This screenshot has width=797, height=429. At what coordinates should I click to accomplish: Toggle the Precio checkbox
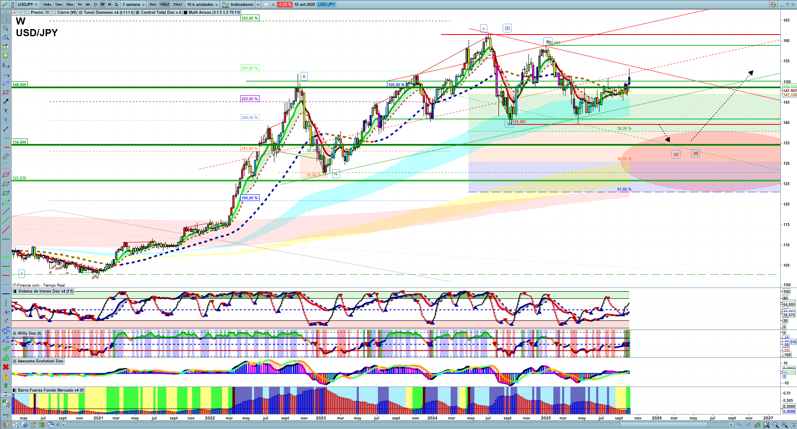[x=28, y=12]
